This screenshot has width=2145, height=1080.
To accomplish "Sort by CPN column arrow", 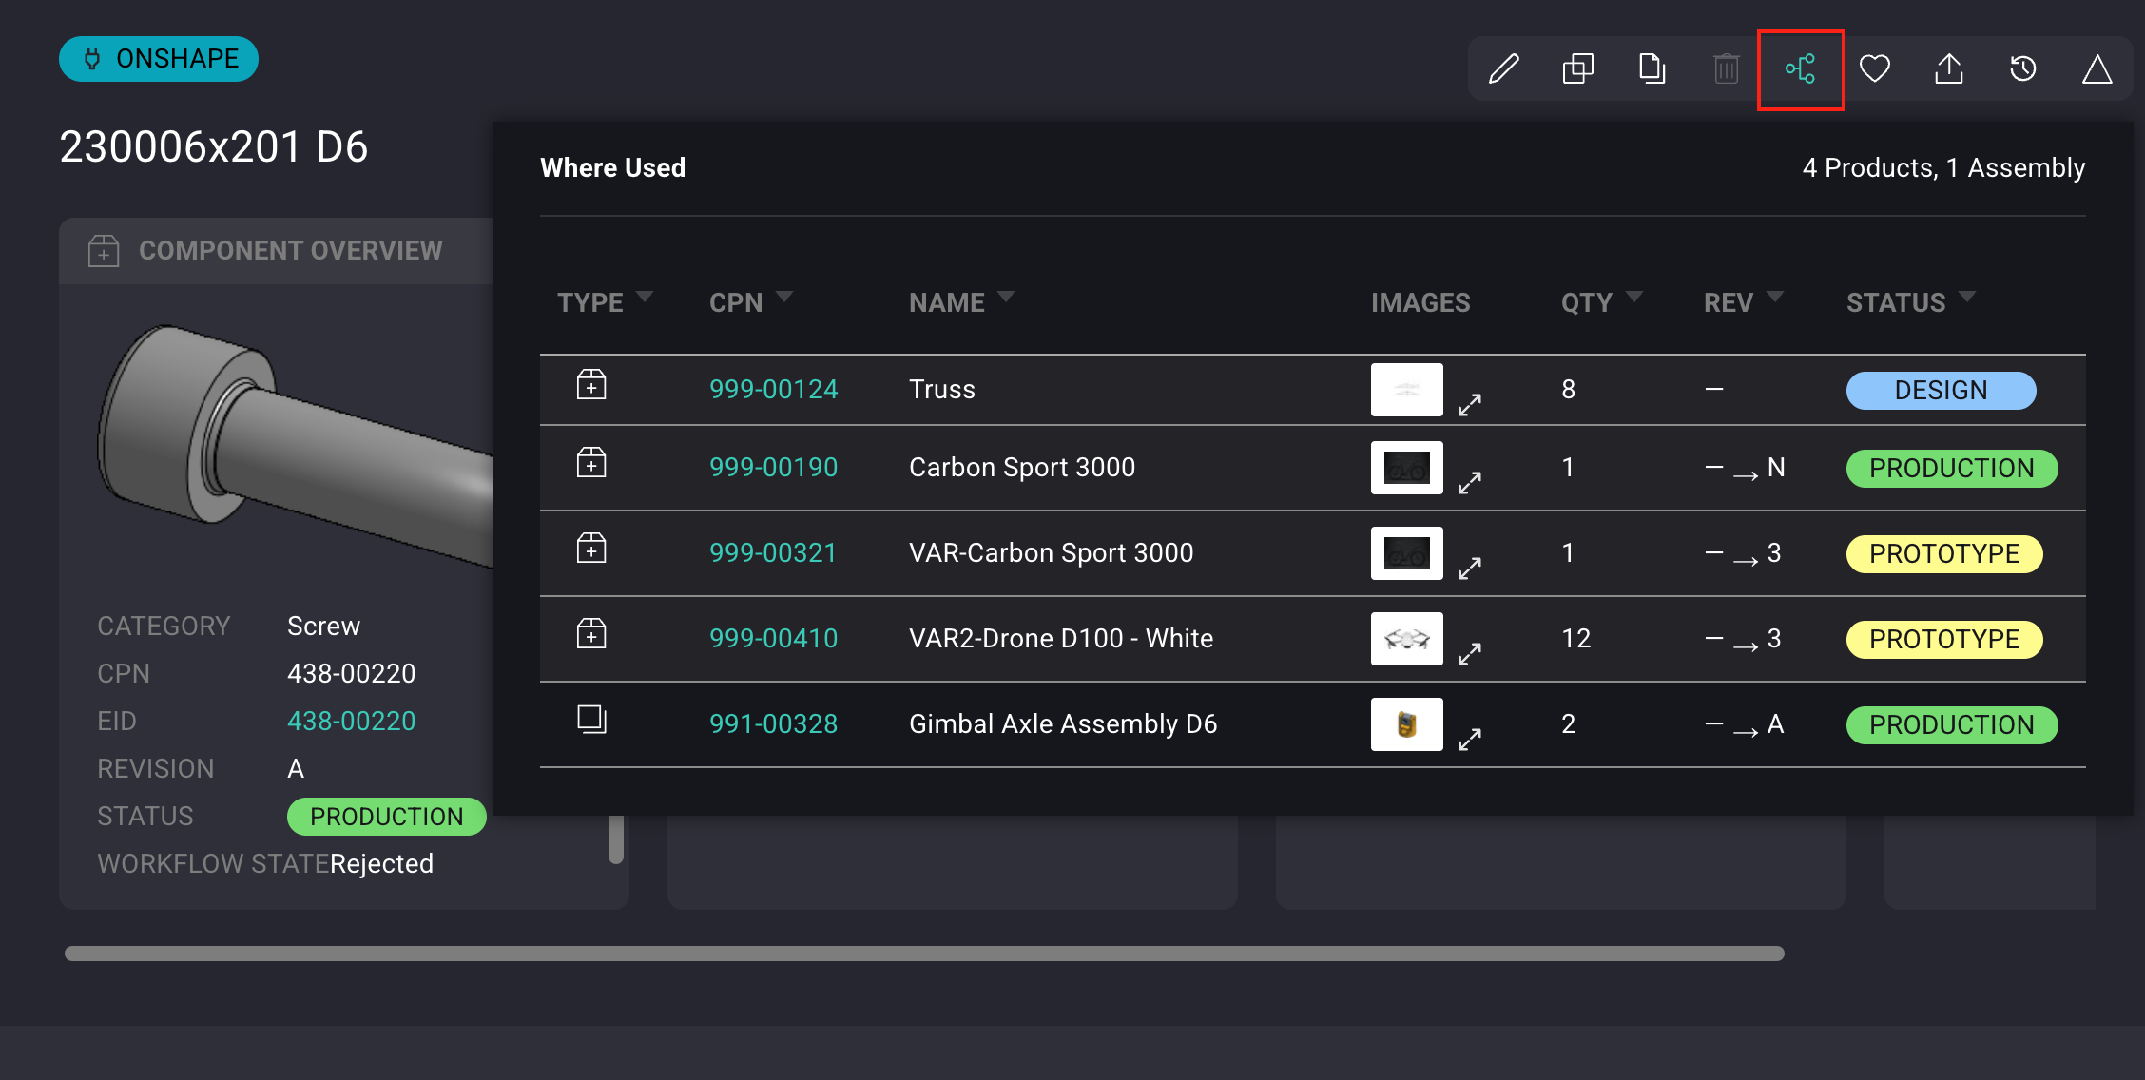I will [x=784, y=297].
